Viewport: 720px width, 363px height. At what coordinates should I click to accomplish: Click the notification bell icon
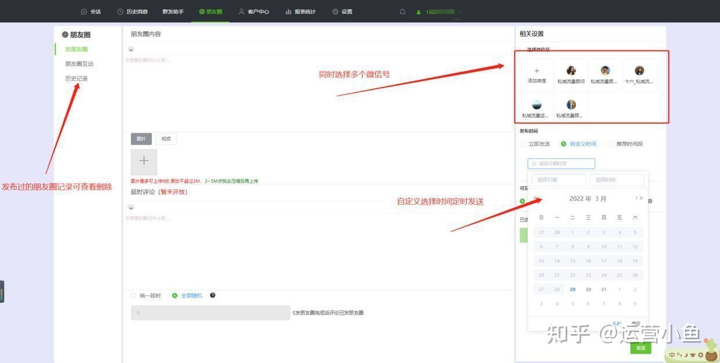click(402, 12)
